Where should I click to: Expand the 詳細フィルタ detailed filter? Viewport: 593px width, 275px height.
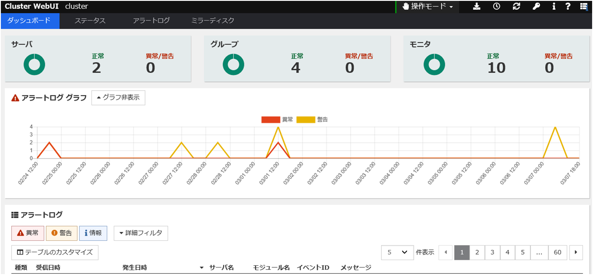pyautogui.click(x=141, y=233)
